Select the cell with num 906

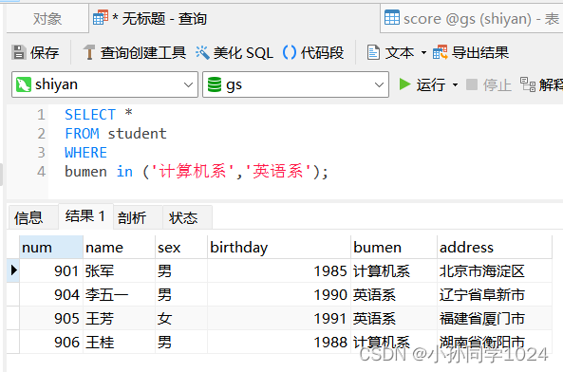[51, 342]
